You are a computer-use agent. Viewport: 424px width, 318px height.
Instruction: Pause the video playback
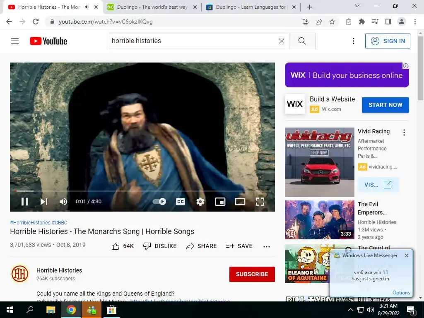tap(24, 202)
